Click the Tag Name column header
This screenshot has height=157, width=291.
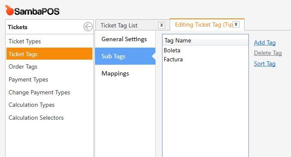(205, 40)
